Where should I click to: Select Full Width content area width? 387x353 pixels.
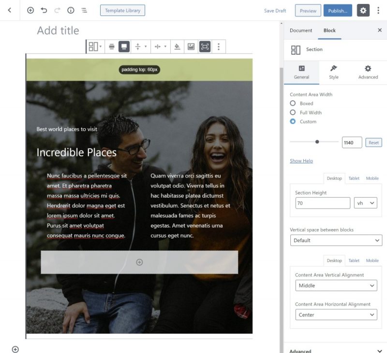click(293, 112)
